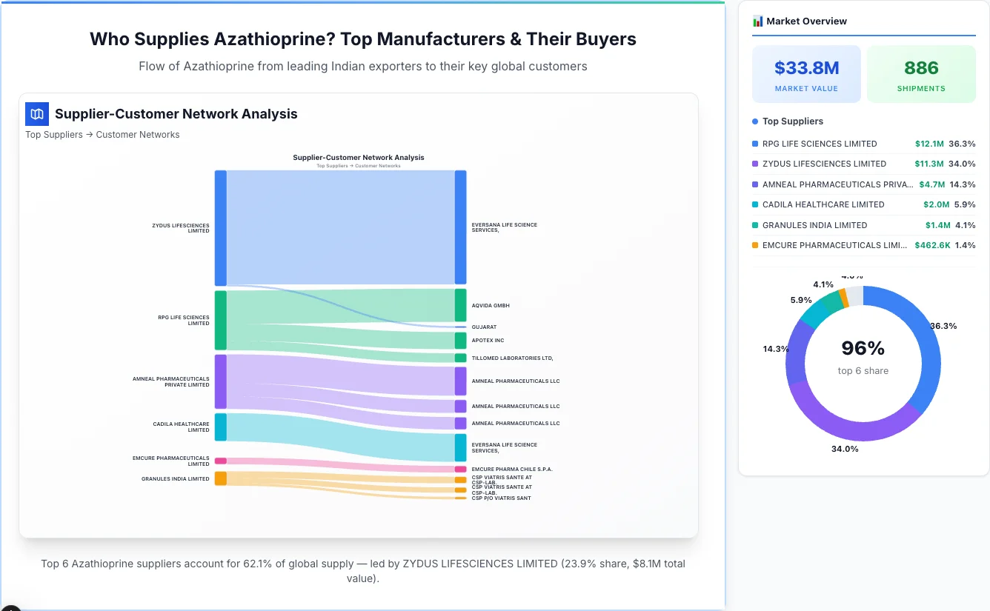Image resolution: width=990 pixels, height=611 pixels.
Task: Pick the purple swatch beside AMNEAL PHARMACEUTICALS
Action: [756, 184]
